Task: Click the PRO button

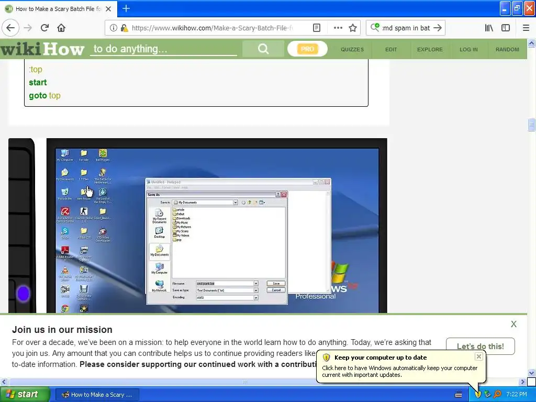Action: (x=307, y=49)
